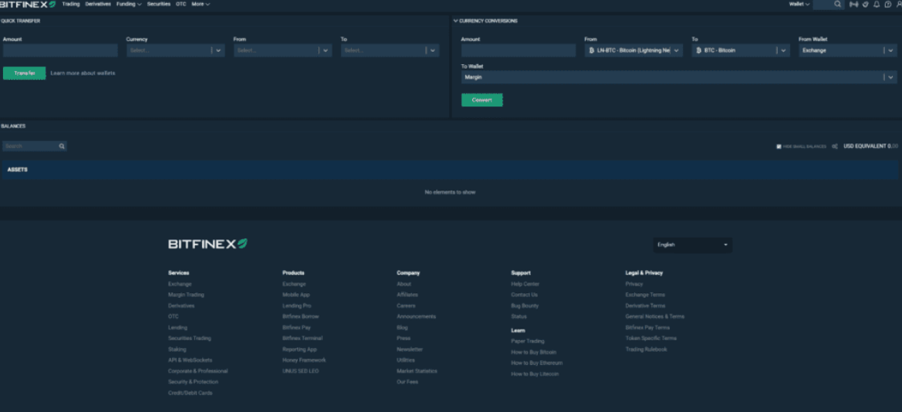Toggle the Hide Small Balances checkbox
The width and height of the screenshot is (902, 412).
click(x=779, y=146)
